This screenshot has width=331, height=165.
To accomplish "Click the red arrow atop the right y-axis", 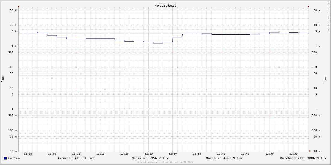I will pyautogui.click(x=308, y=6).
